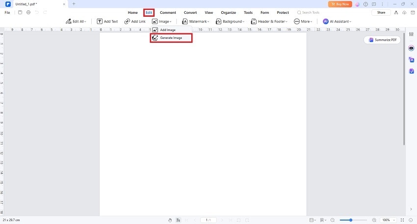Open the Watermark dropdown
The height and width of the screenshot is (224, 417).
point(196,21)
